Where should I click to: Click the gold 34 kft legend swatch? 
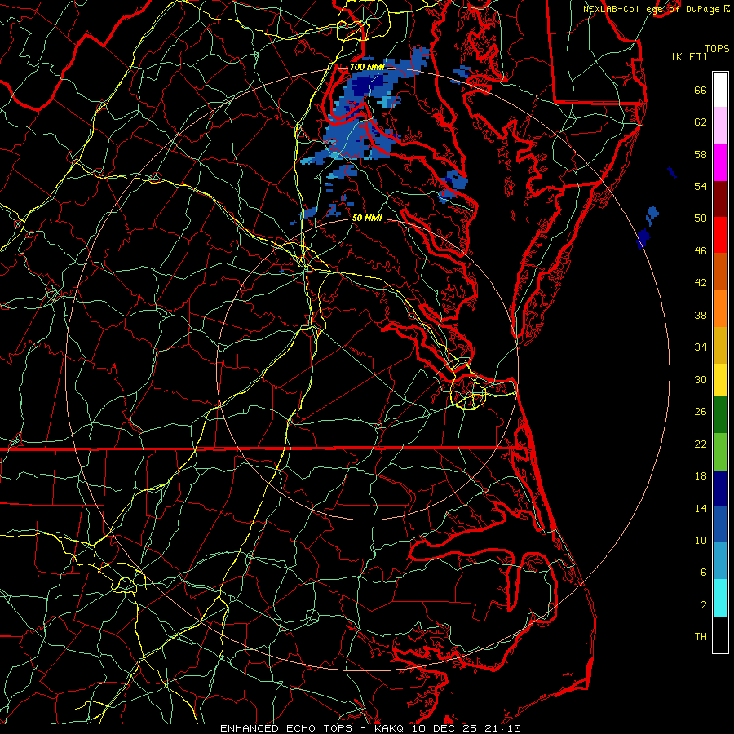pyautogui.click(x=720, y=345)
